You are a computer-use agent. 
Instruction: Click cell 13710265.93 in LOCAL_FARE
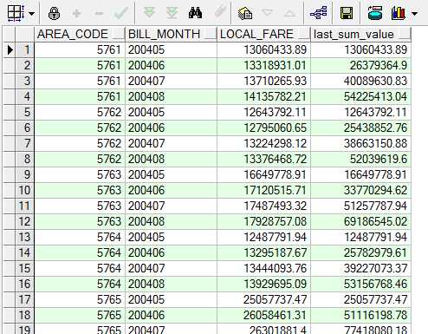[263, 81]
